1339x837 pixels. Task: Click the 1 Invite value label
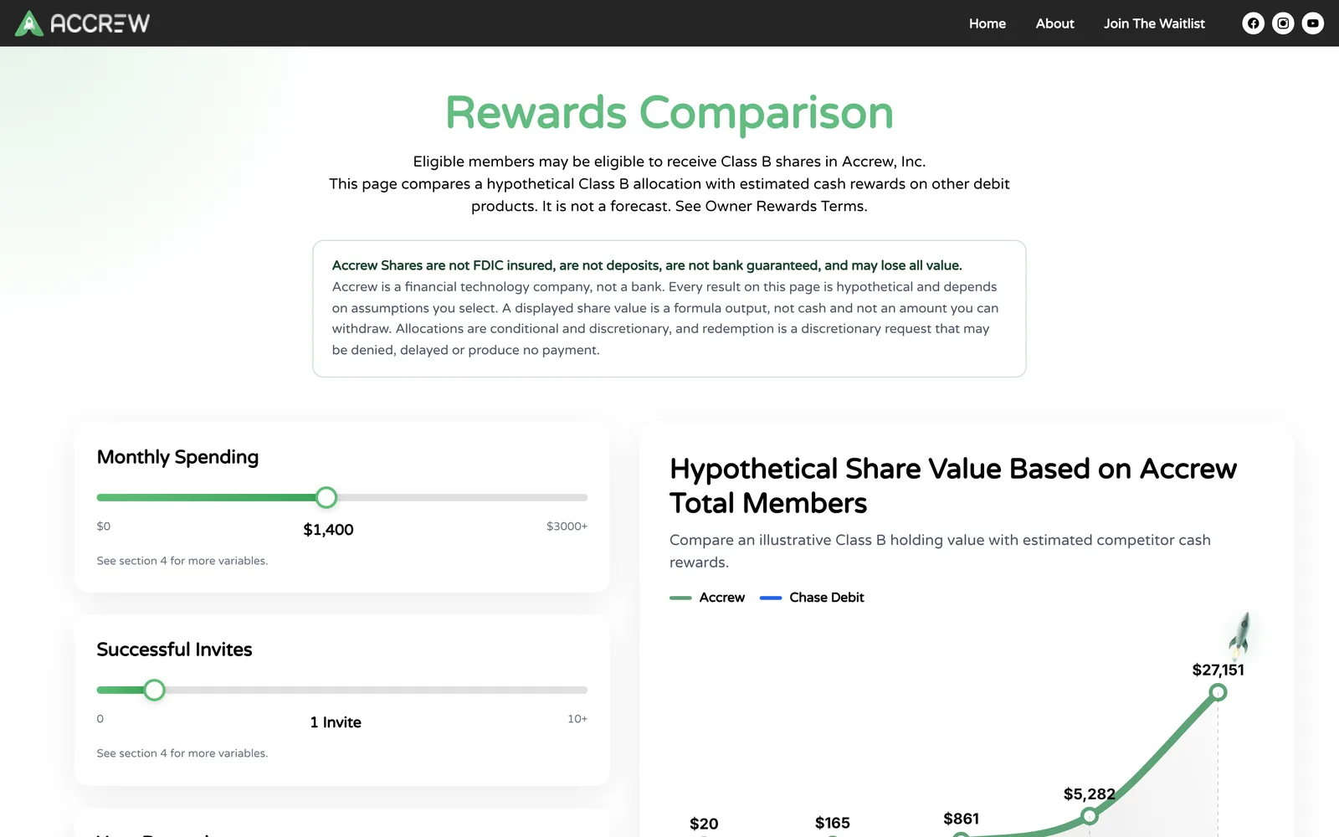tap(336, 722)
